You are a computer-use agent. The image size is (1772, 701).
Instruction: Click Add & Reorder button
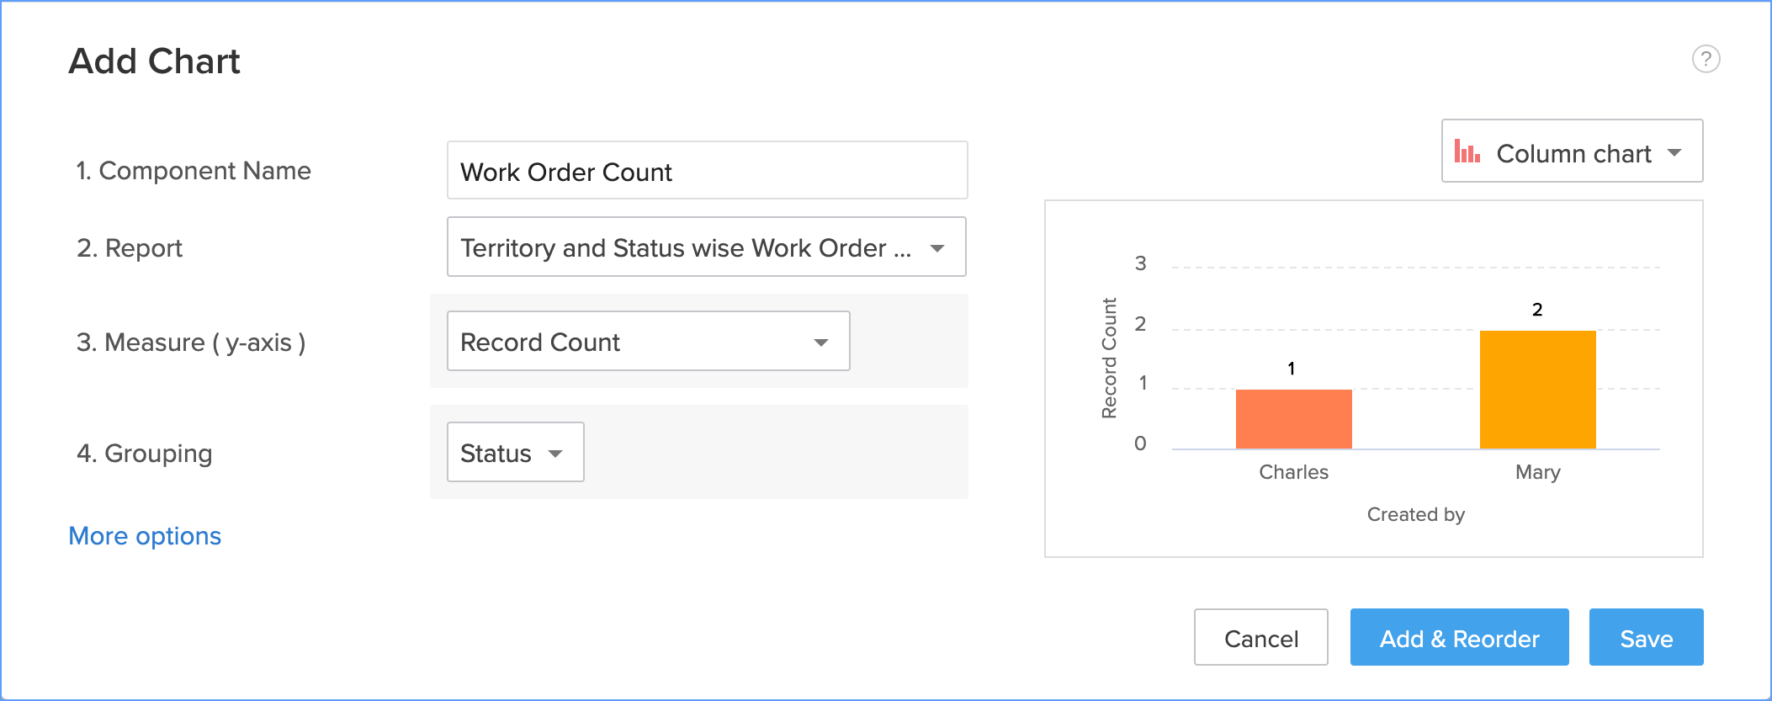click(x=1459, y=638)
